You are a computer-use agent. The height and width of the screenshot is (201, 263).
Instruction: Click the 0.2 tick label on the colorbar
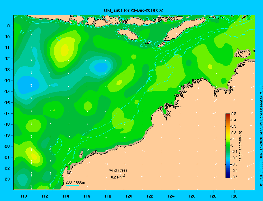[234, 133]
